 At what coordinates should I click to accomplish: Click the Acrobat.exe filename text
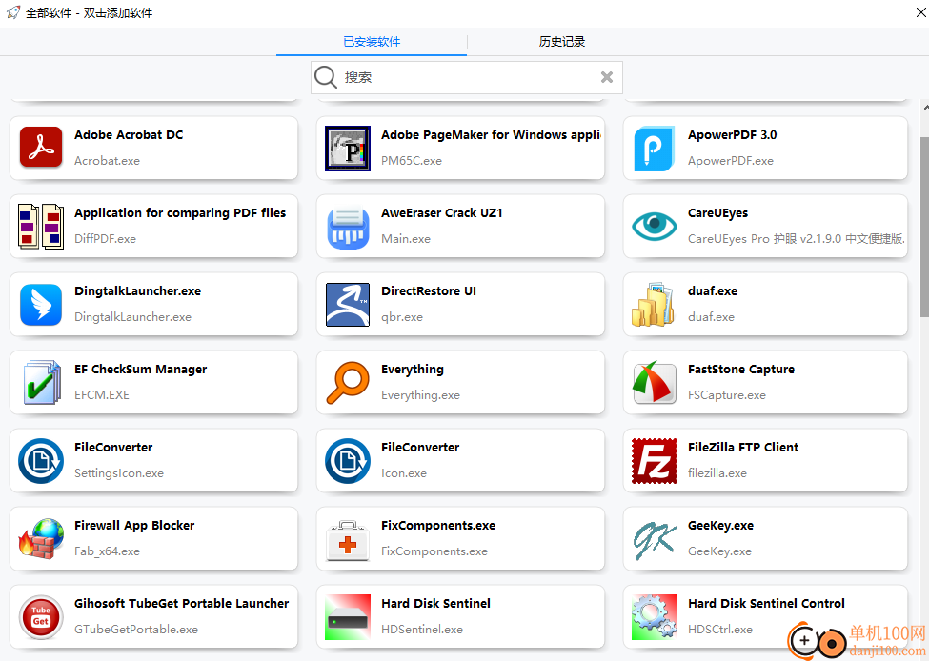pyautogui.click(x=108, y=161)
